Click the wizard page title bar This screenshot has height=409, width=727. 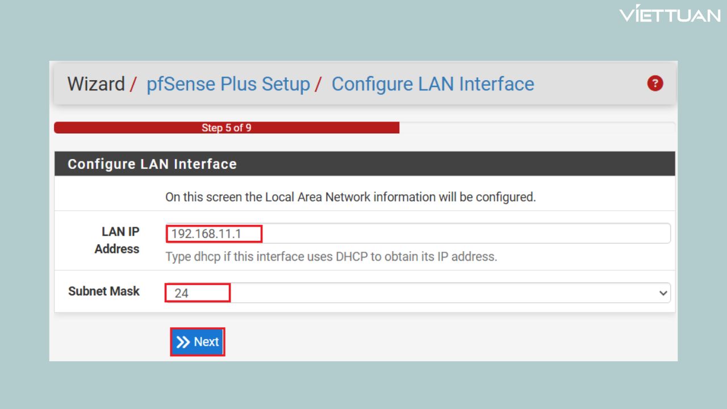pos(363,84)
